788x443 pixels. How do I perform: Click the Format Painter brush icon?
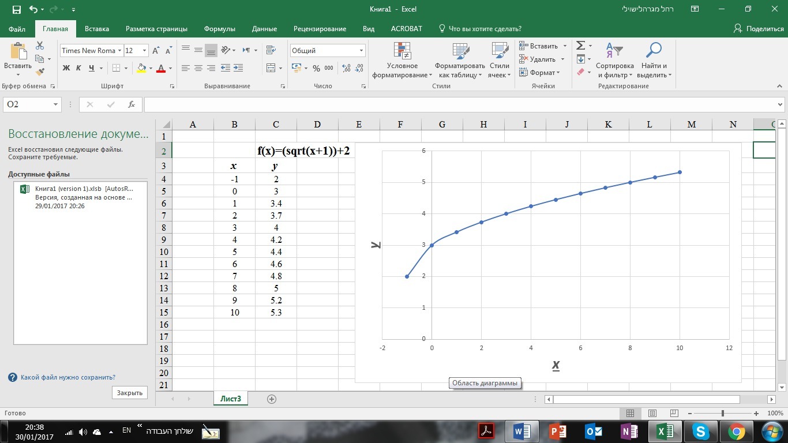point(40,72)
